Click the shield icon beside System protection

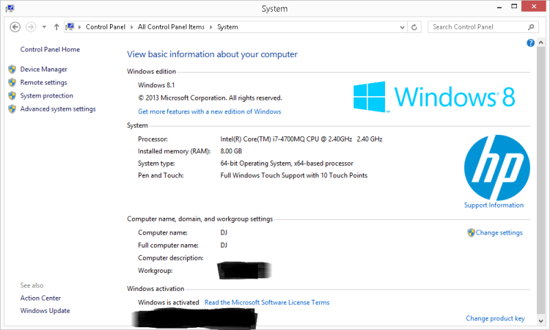pyautogui.click(x=12, y=96)
